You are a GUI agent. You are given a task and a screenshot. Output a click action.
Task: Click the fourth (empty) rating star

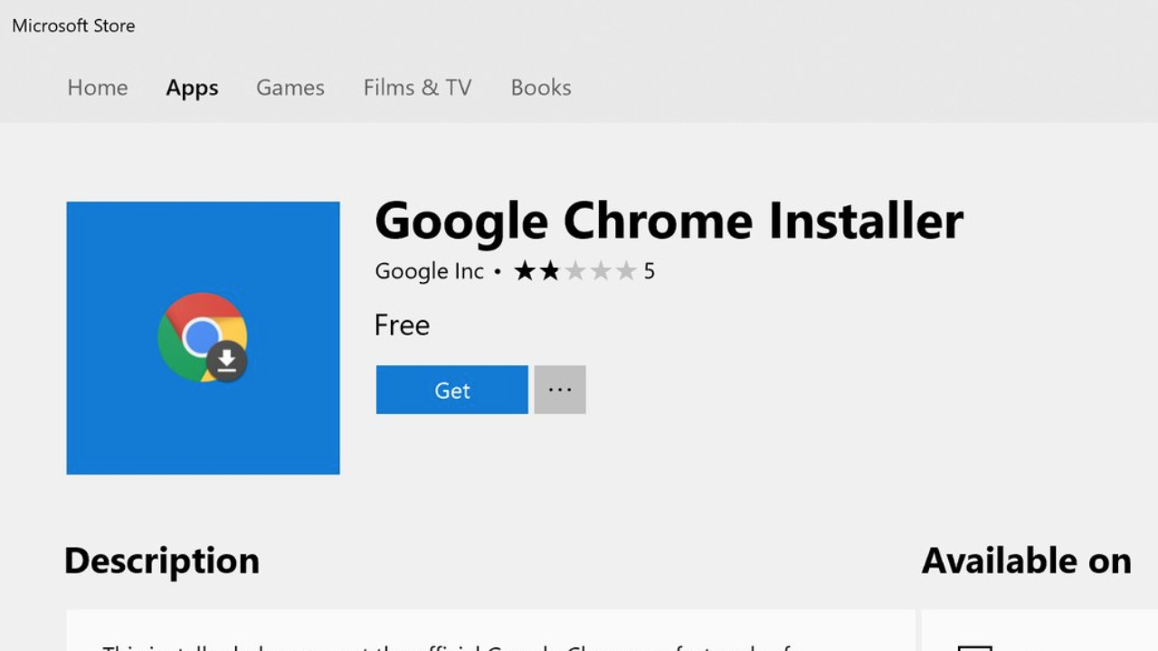[x=601, y=271]
